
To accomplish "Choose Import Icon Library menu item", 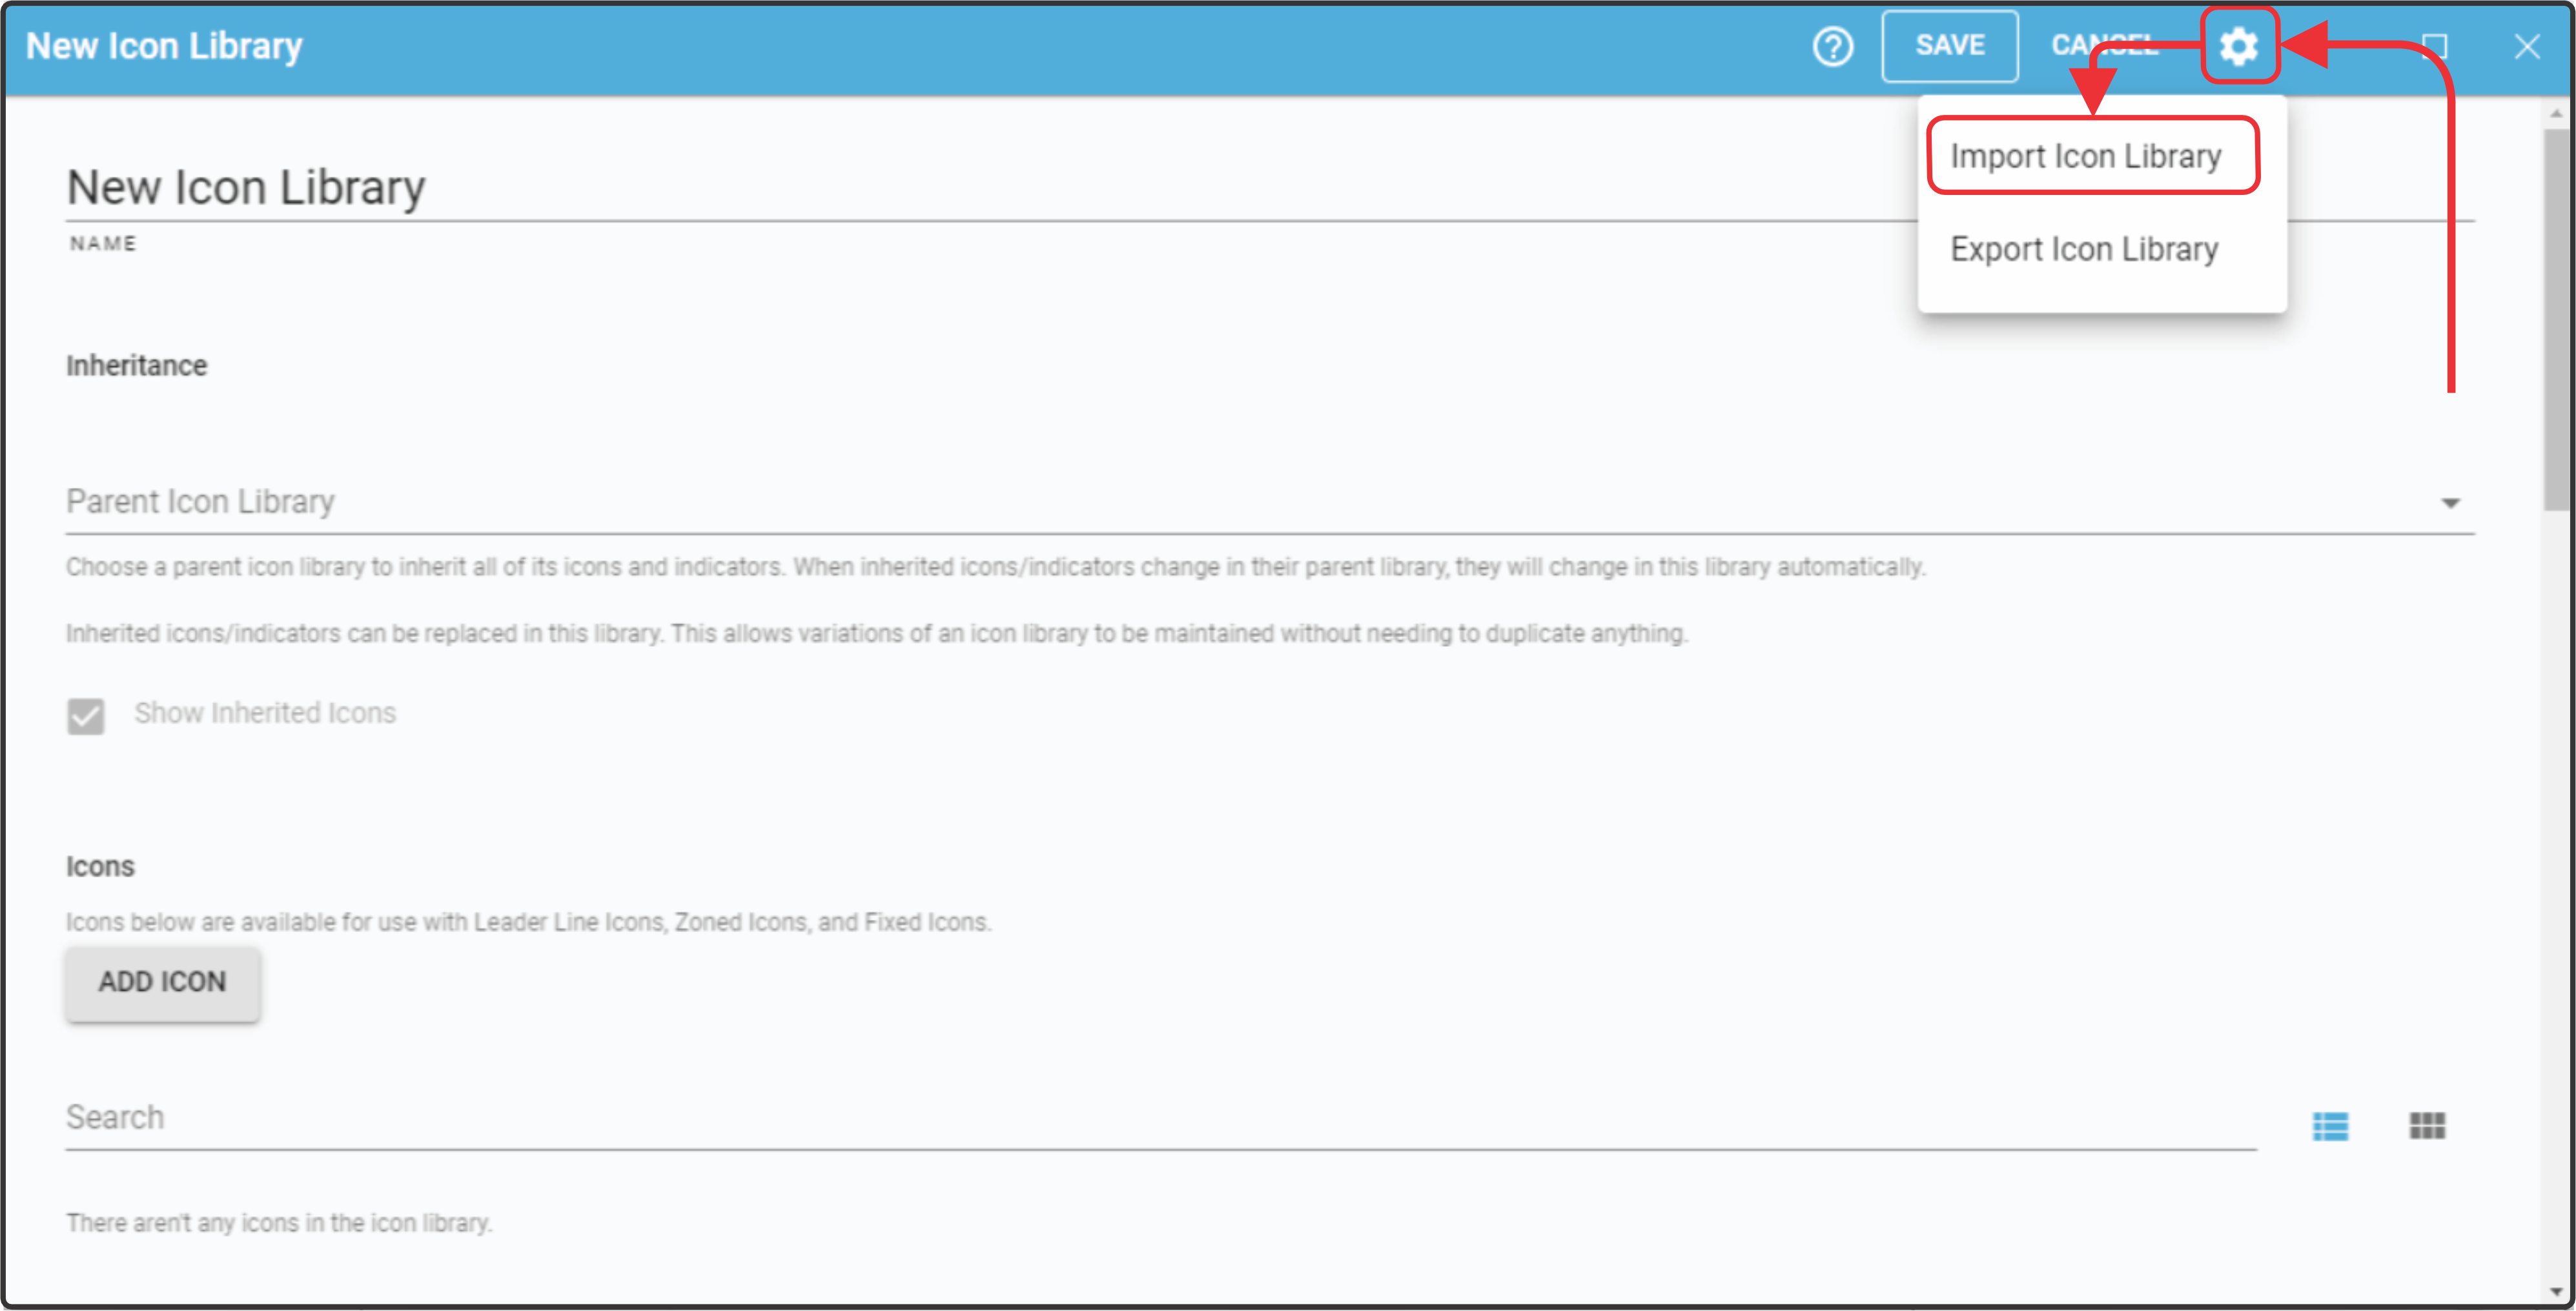I will (x=2086, y=156).
